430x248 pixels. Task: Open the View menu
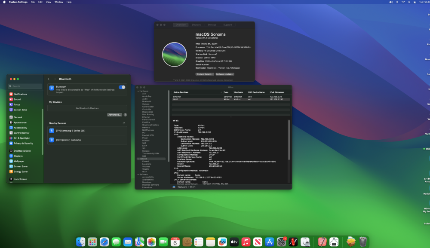48,2
